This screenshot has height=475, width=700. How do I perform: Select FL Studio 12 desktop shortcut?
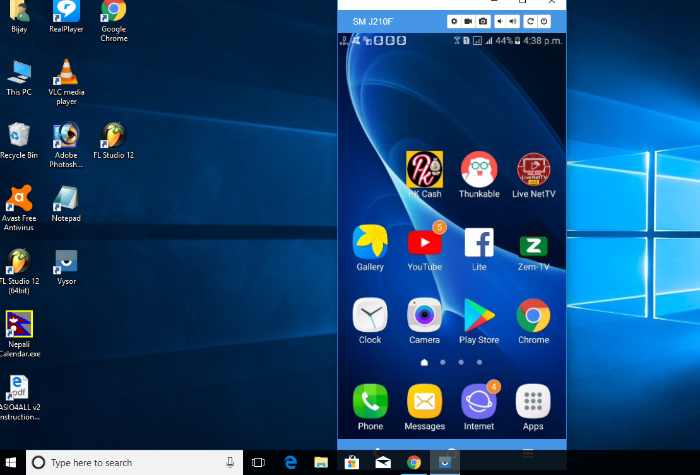[114, 141]
